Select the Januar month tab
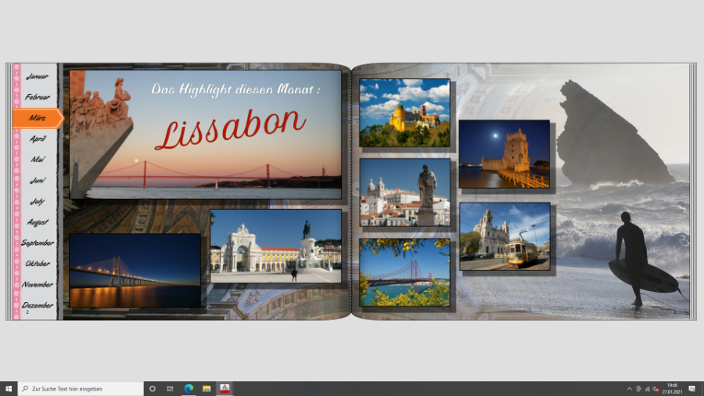This screenshot has width=704, height=396. [x=37, y=77]
